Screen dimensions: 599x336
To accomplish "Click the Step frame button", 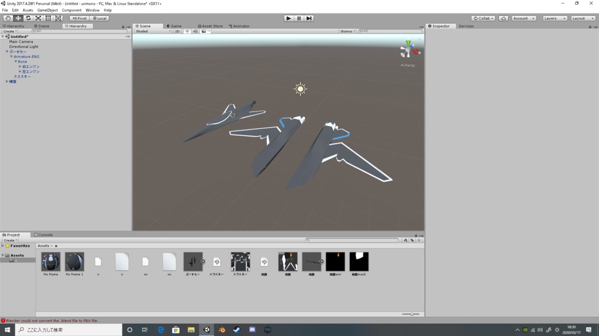I will click(x=309, y=18).
